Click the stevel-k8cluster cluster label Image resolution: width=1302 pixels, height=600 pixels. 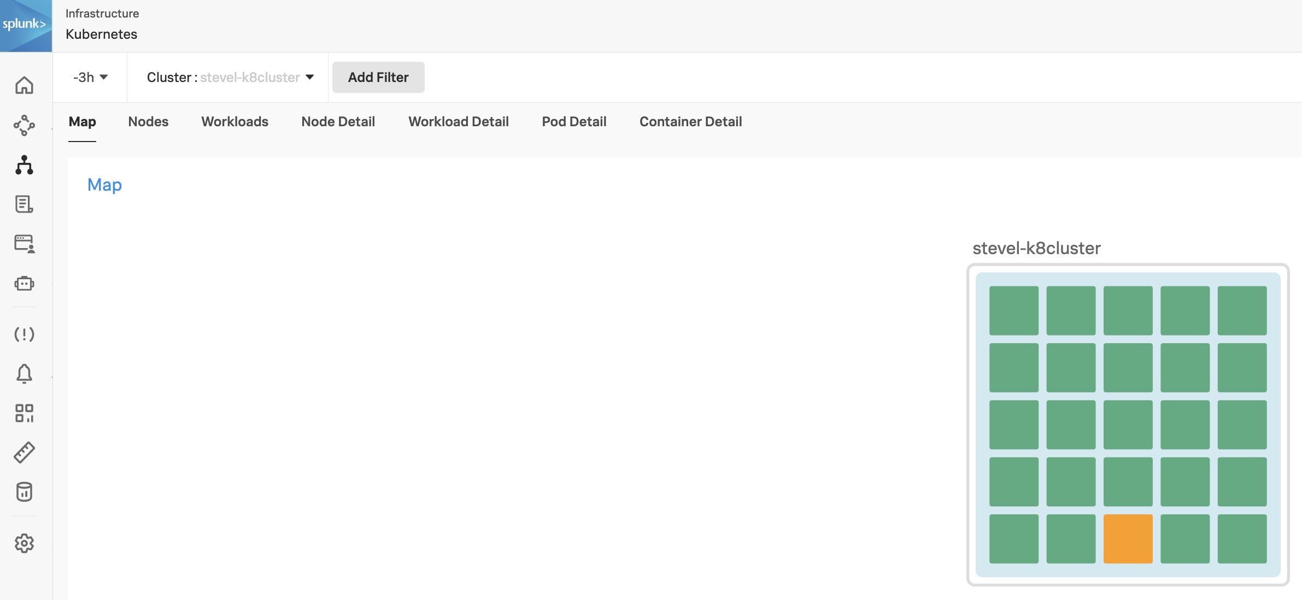[x=1036, y=248]
